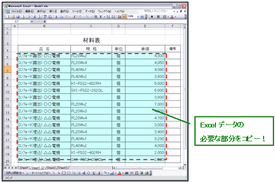This screenshot has height=183, width=275.
Task: Apply Font Color red A in formatting toolbar
Action: [172, 17]
